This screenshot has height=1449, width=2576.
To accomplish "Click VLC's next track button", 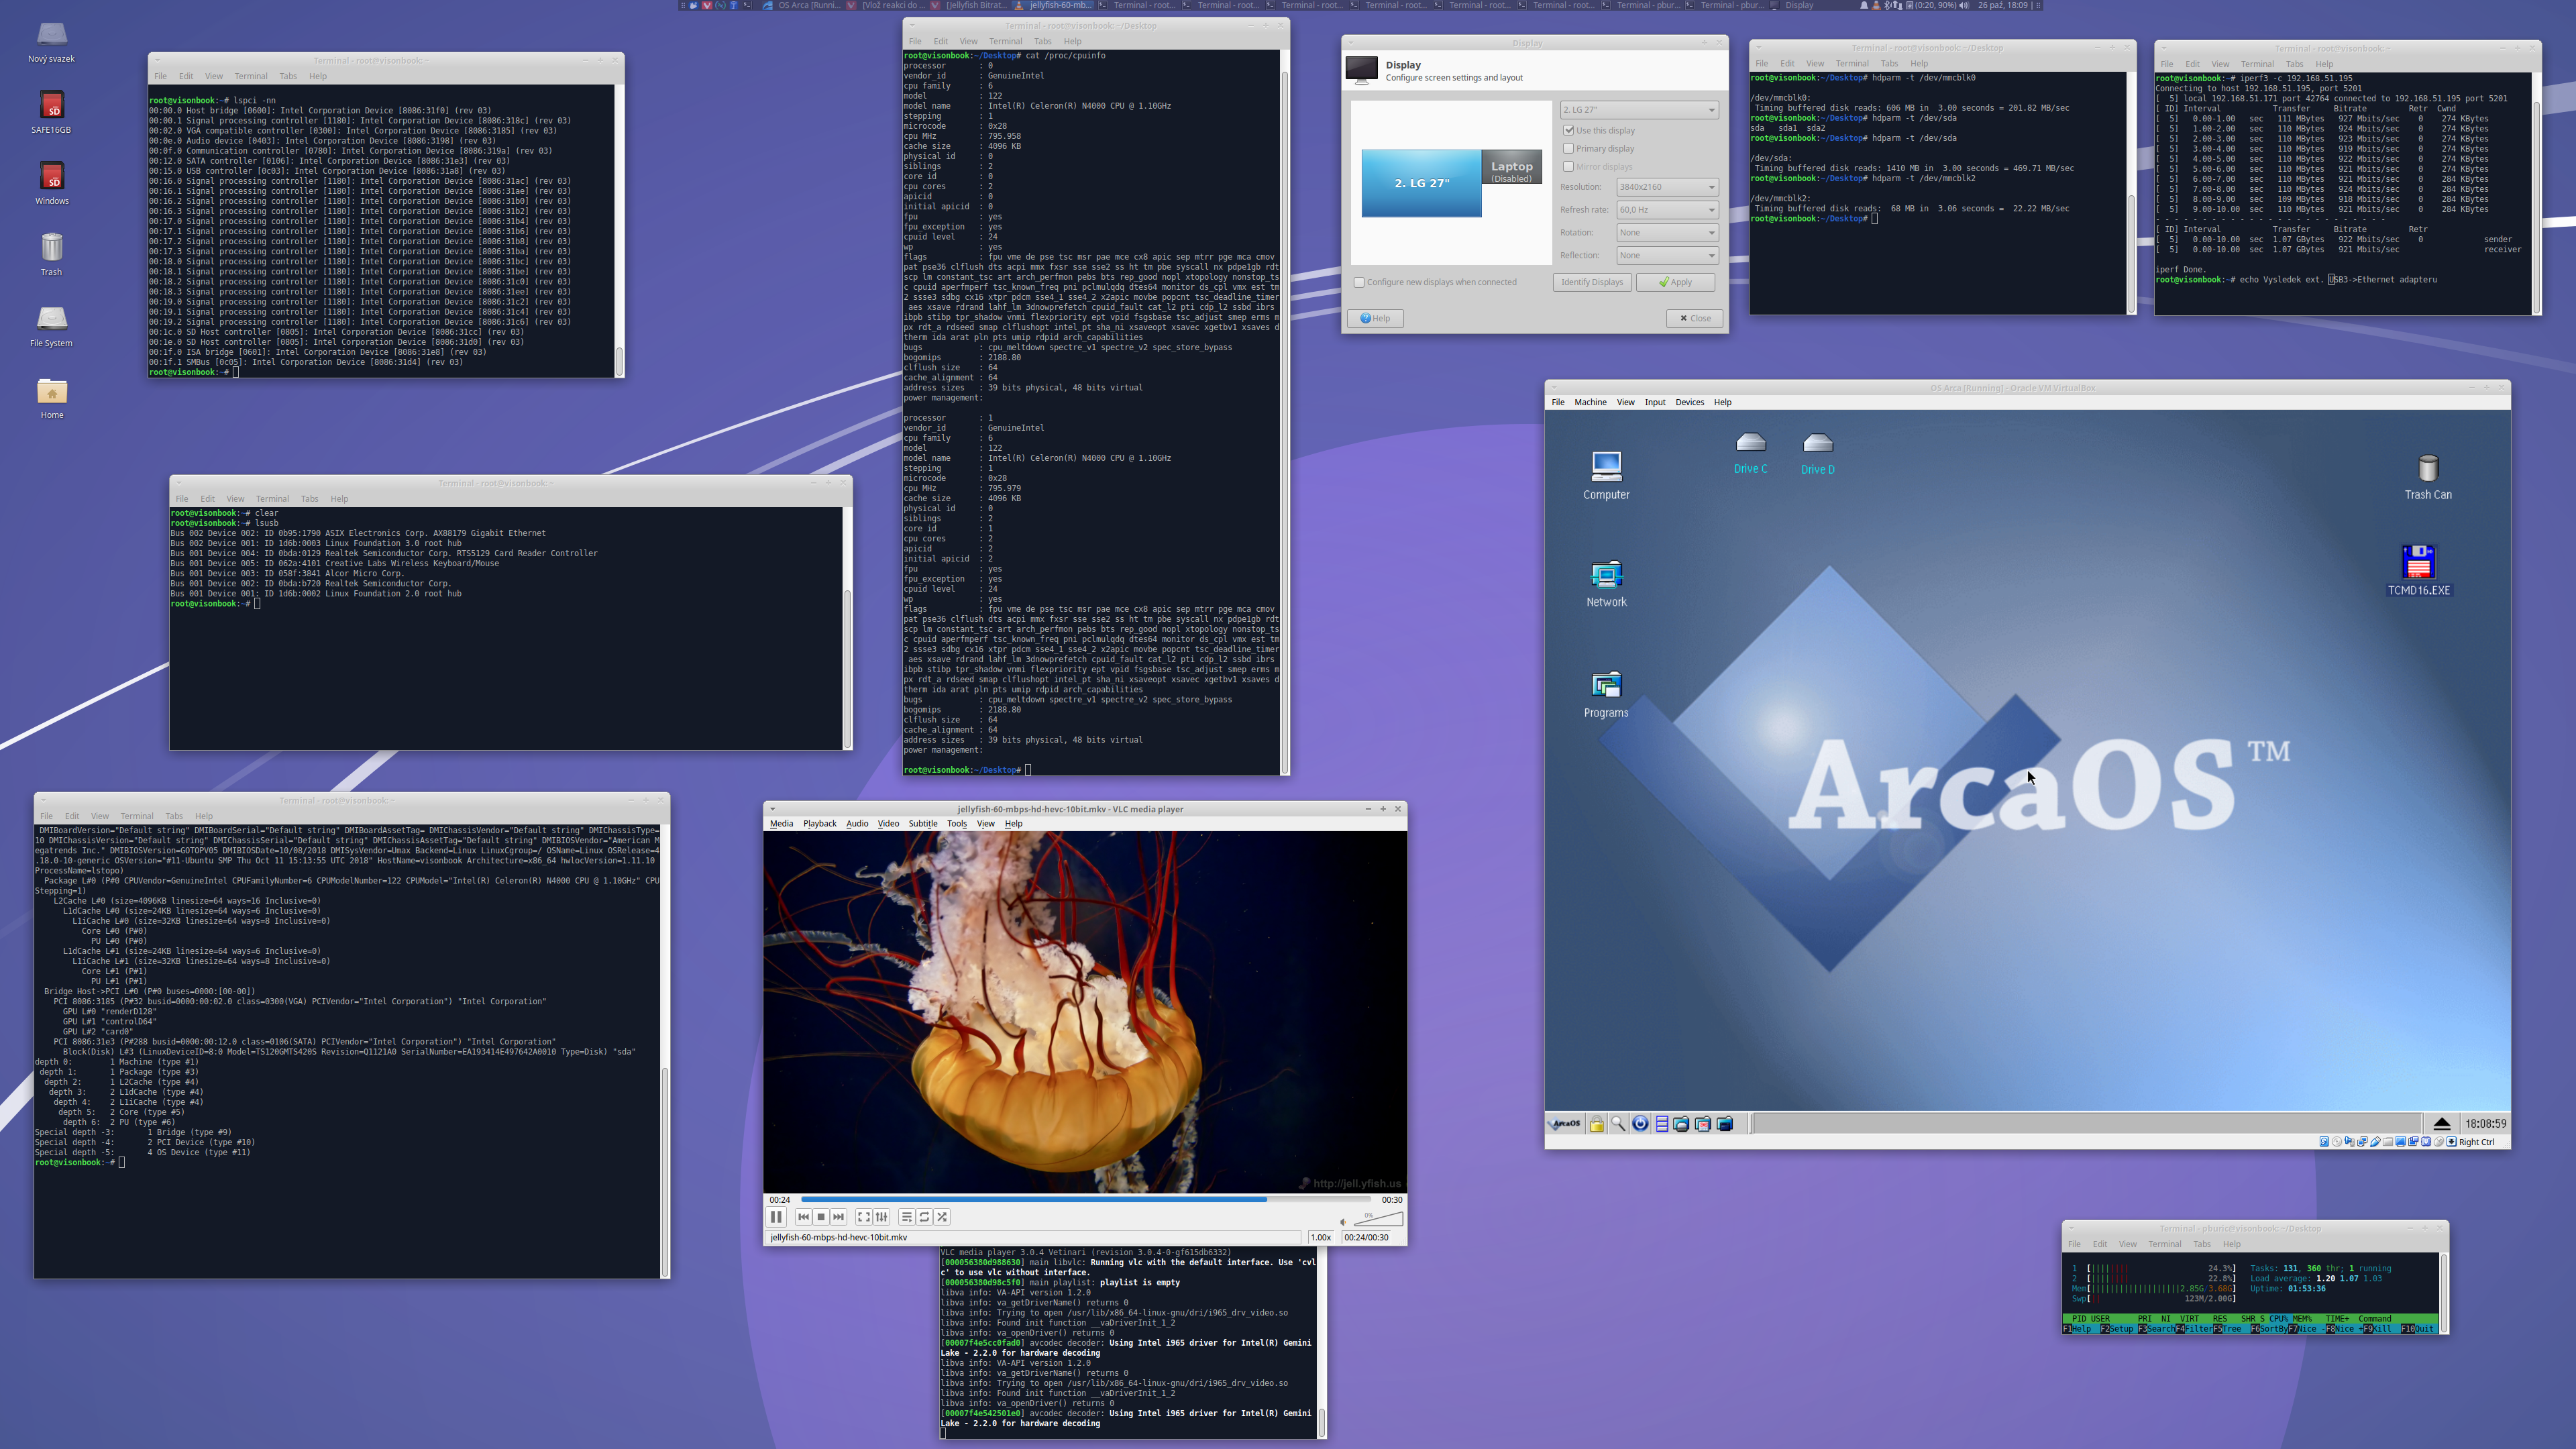I will (839, 1217).
